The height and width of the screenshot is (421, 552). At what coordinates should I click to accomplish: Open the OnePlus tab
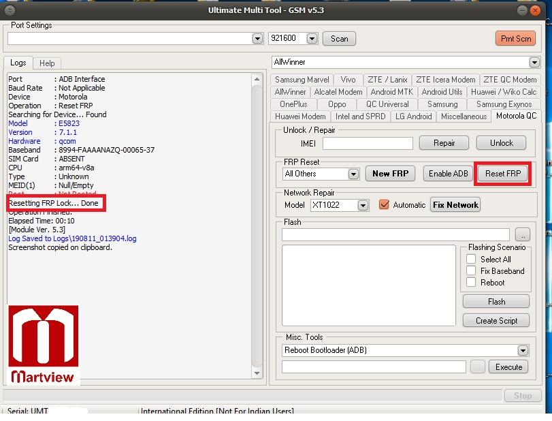point(293,104)
